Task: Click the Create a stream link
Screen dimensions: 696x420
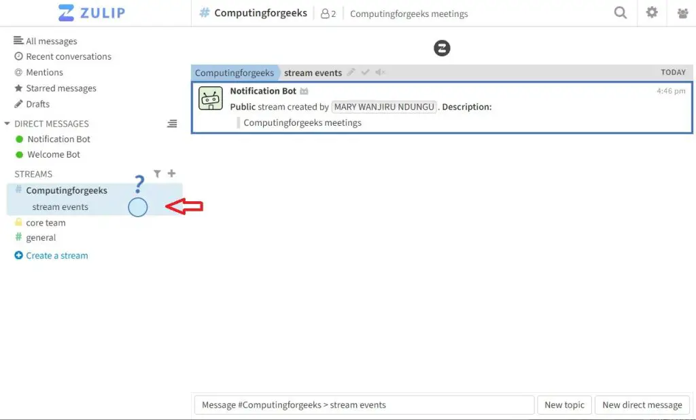Action: click(57, 256)
